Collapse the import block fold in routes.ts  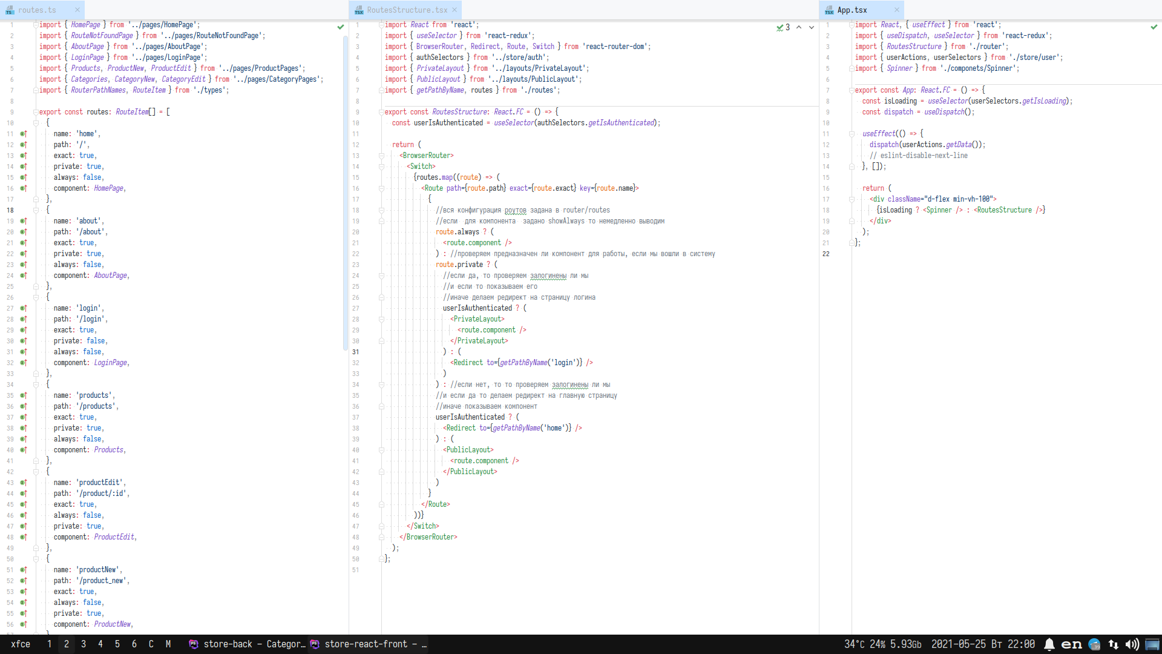point(36,25)
